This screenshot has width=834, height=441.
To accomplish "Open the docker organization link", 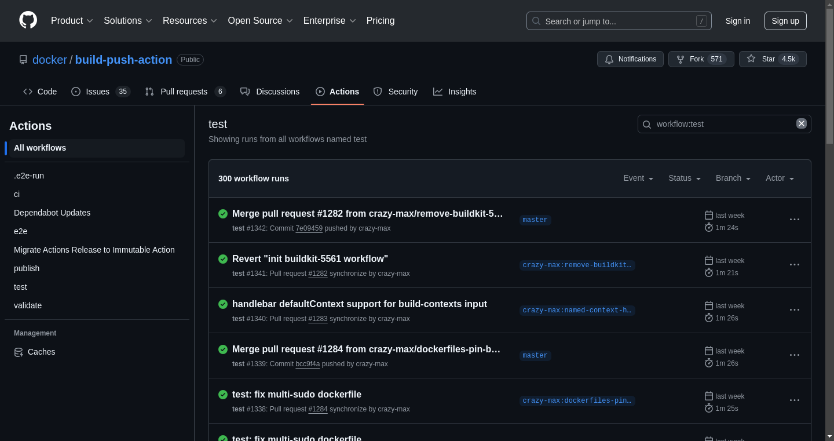I will point(50,60).
